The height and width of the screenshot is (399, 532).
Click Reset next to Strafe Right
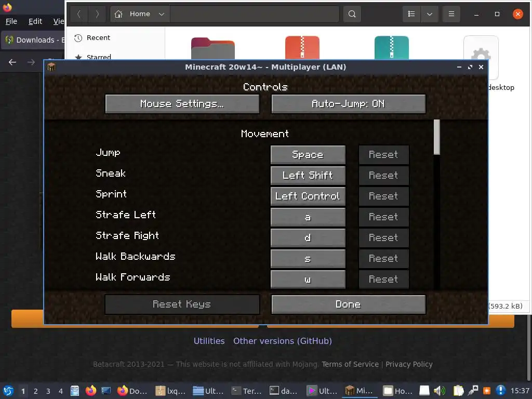(384, 238)
